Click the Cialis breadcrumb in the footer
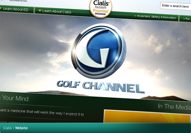191x133 pixels. tap(7, 128)
